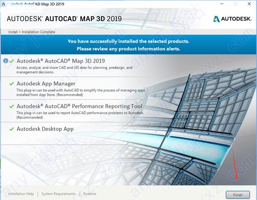Select the 'Autodesk Desktop App' product title
The width and height of the screenshot is (257, 200).
pos(45,129)
